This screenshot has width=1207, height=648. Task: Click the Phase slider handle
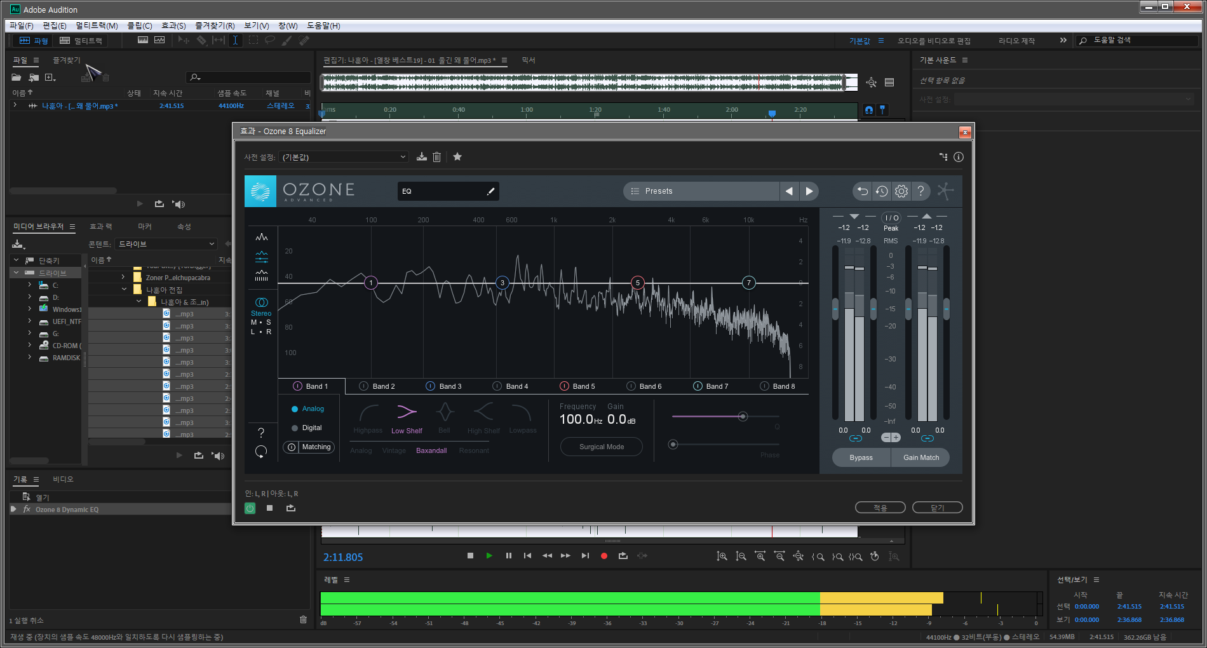(673, 444)
